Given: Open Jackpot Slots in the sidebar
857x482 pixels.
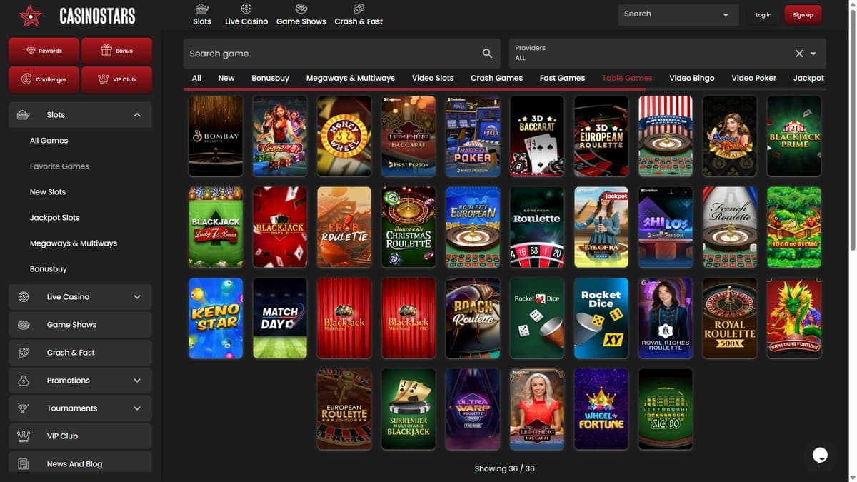Looking at the screenshot, I should (55, 218).
